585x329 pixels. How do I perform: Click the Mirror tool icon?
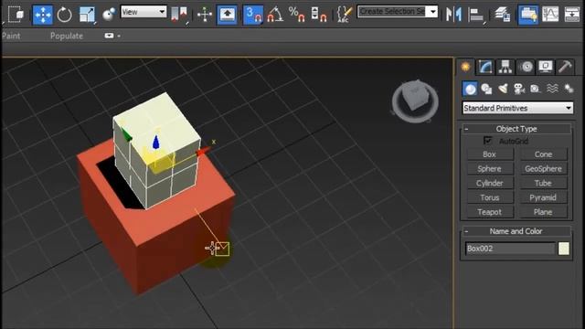453,15
